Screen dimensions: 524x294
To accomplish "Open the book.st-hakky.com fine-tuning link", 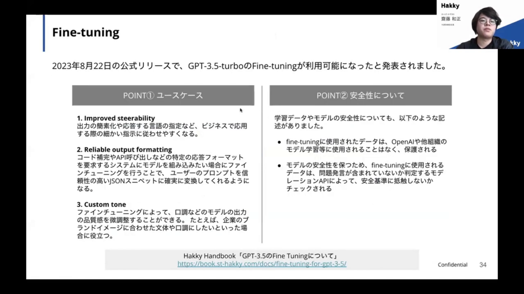I will pos(261,264).
